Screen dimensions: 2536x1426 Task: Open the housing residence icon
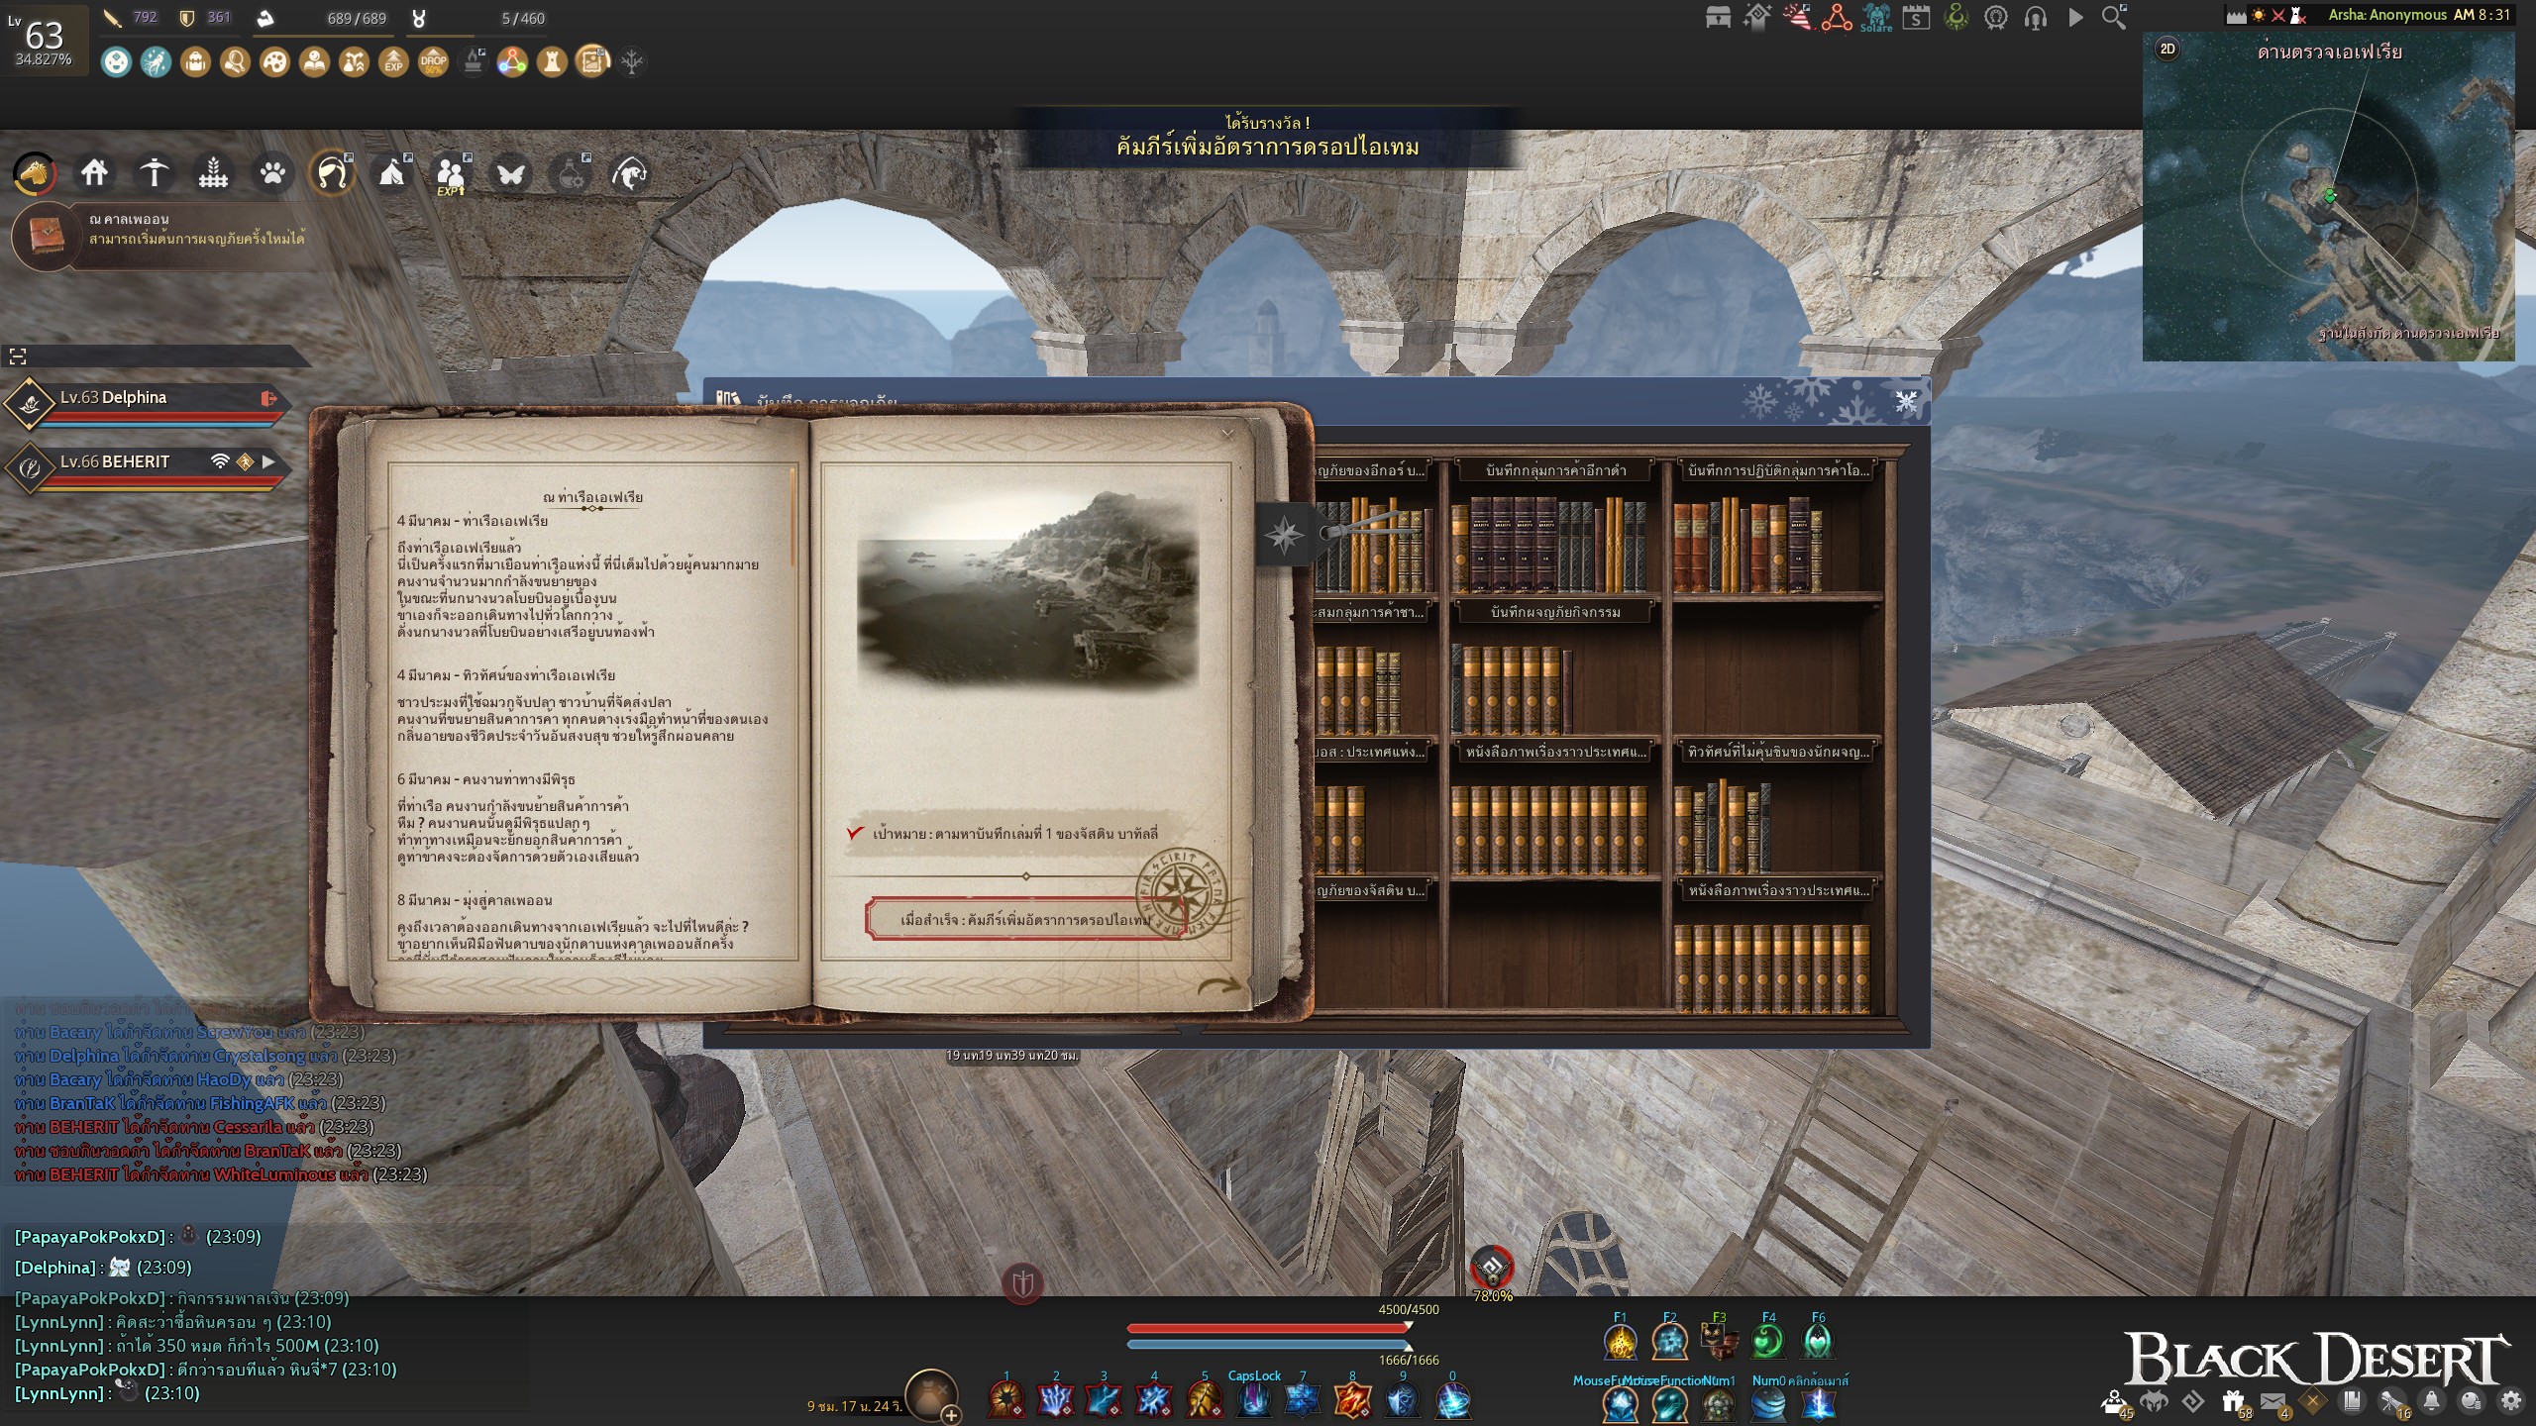tap(94, 174)
